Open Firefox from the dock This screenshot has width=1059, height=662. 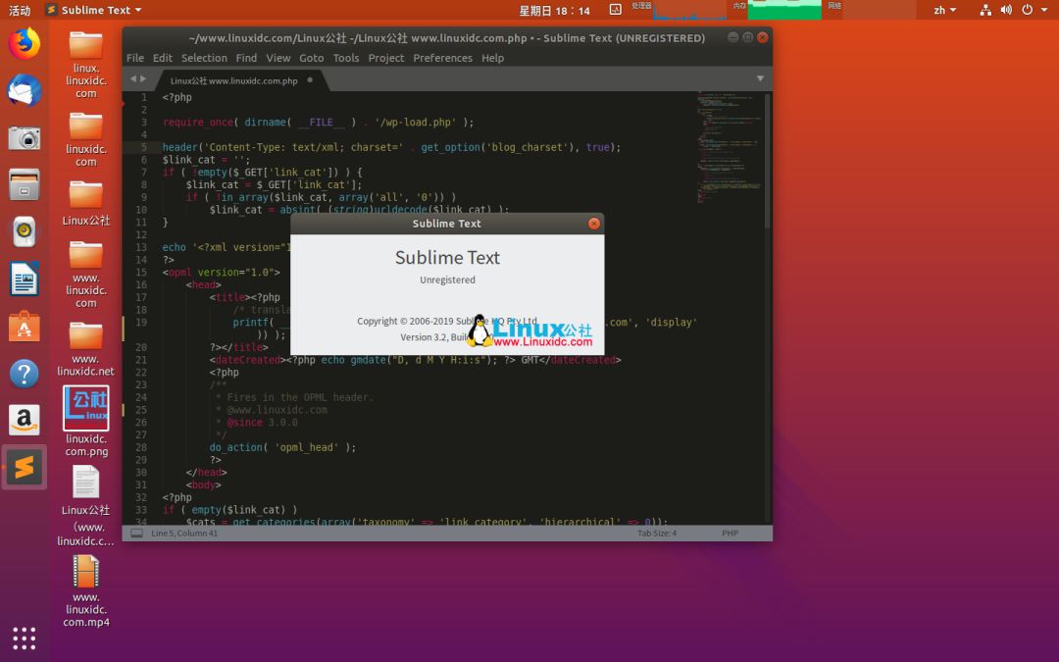(25, 44)
